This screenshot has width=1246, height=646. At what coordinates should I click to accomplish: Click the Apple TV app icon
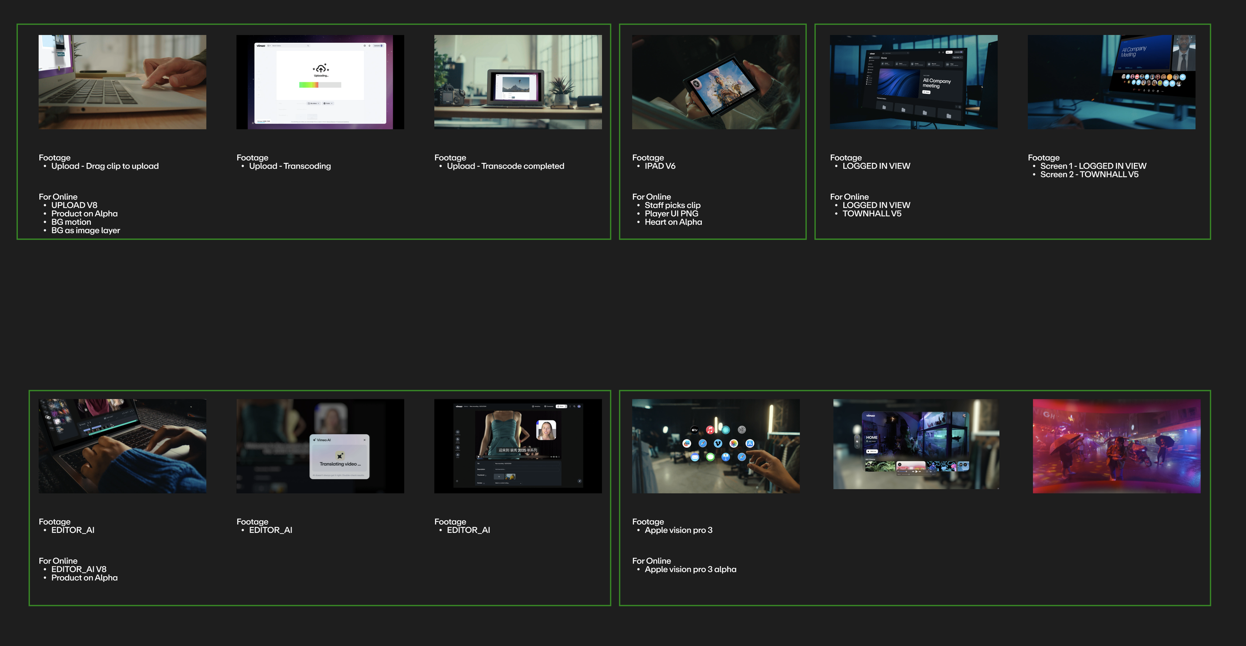click(x=695, y=430)
